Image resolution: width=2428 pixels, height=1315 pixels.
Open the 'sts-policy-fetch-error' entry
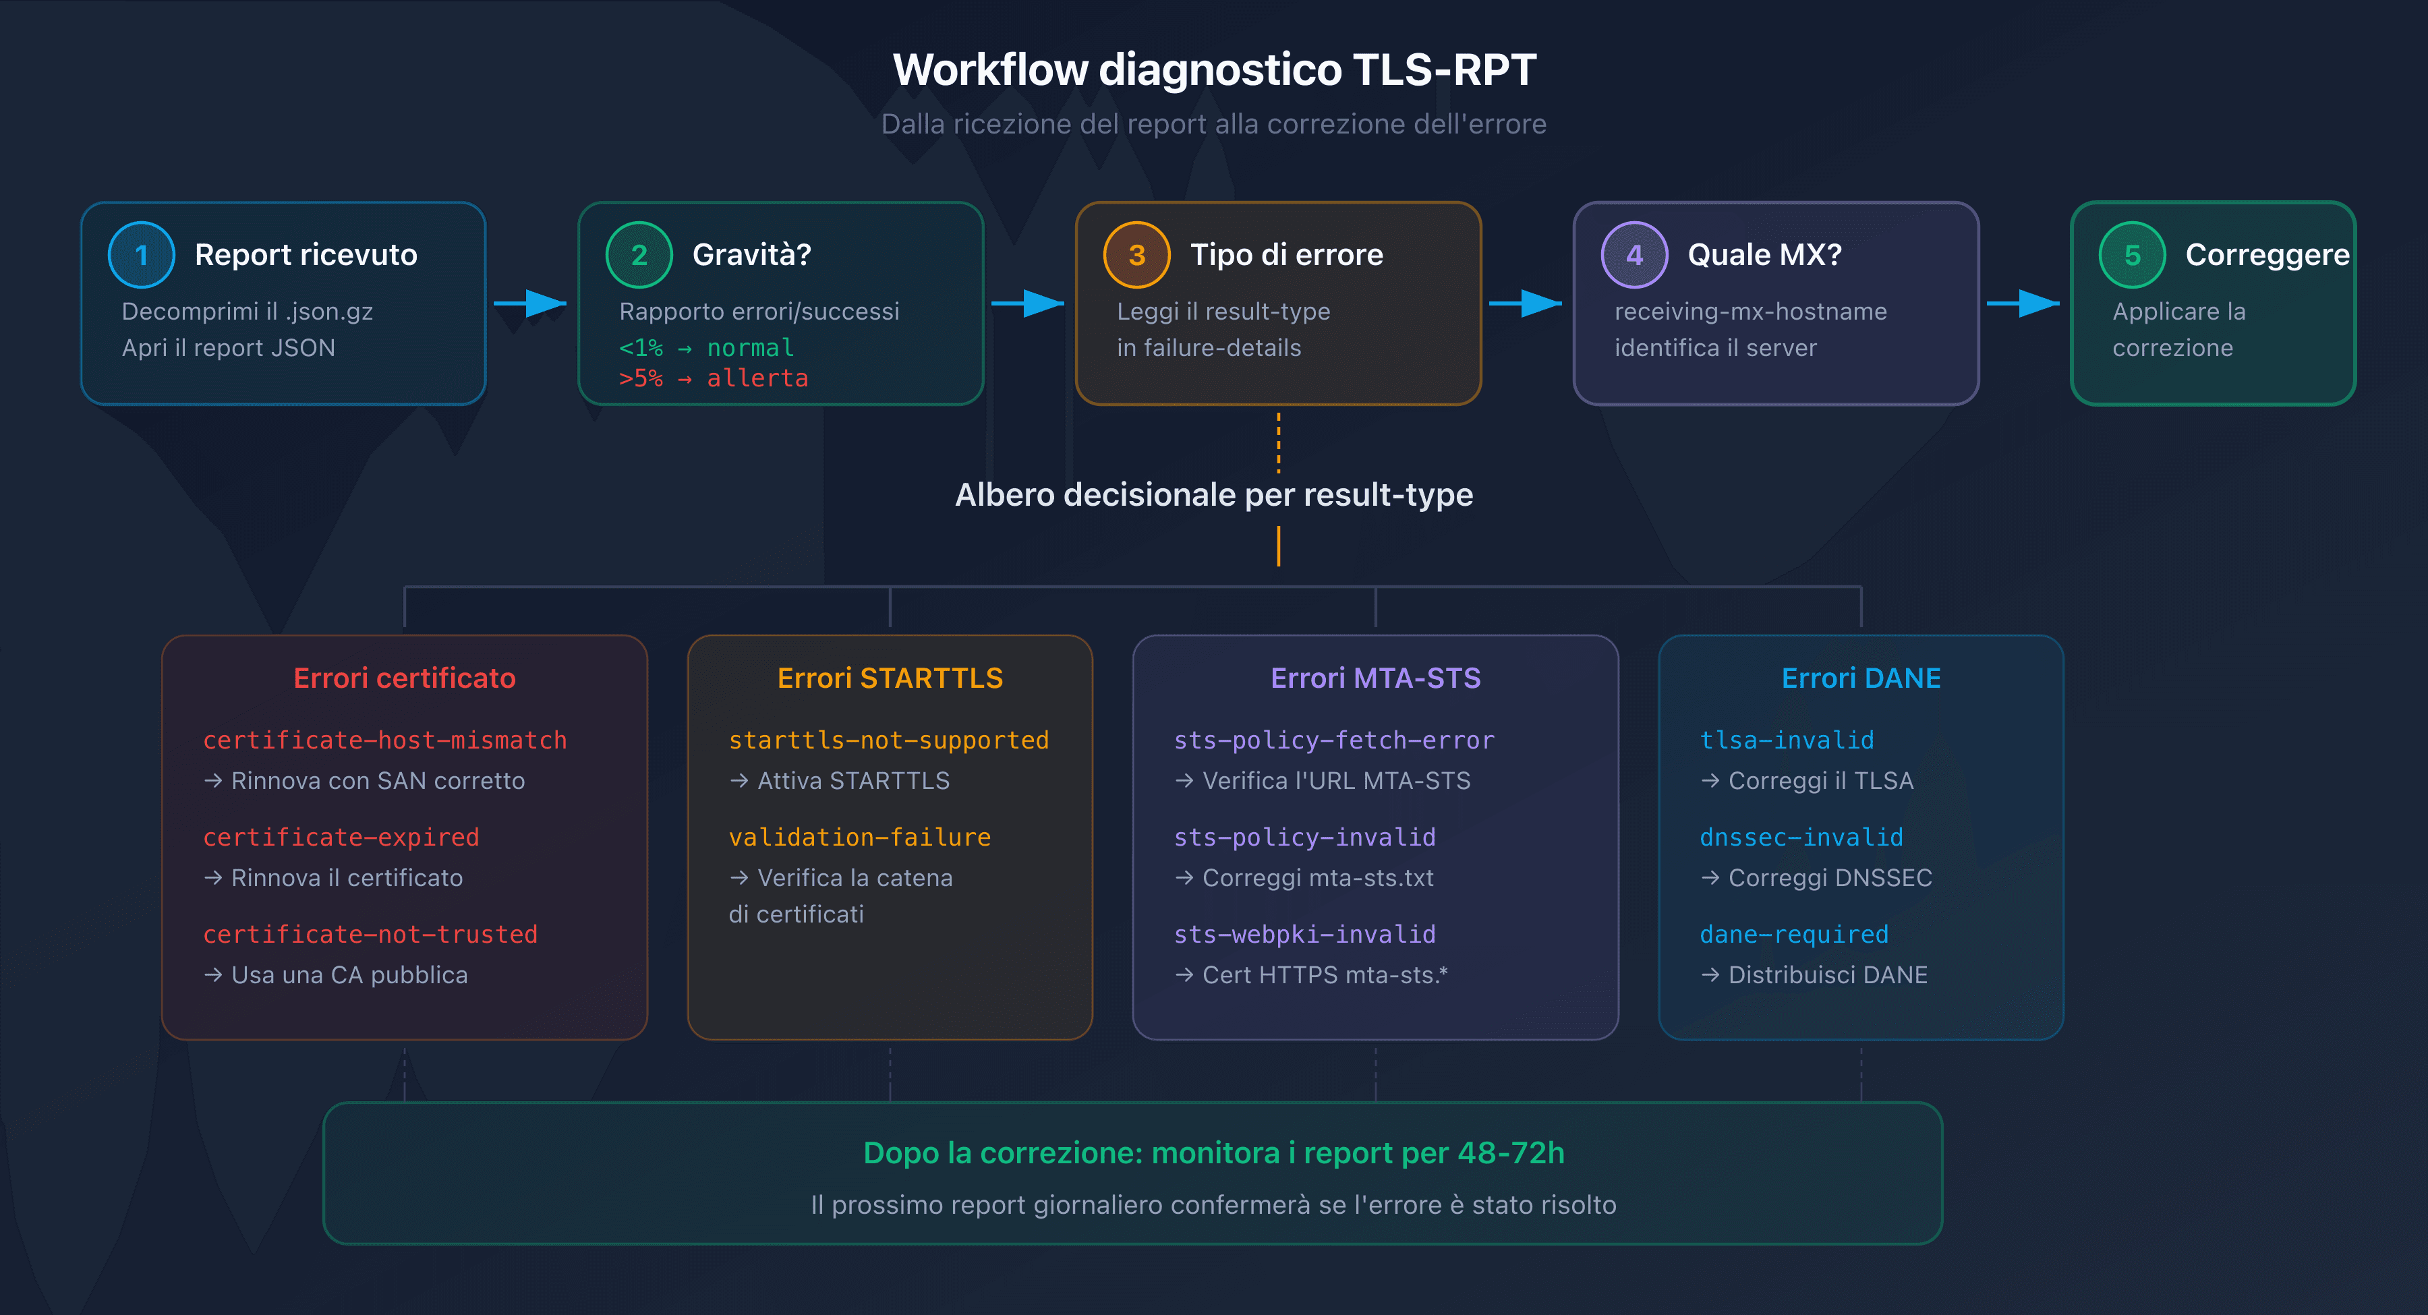[x=1333, y=740]
